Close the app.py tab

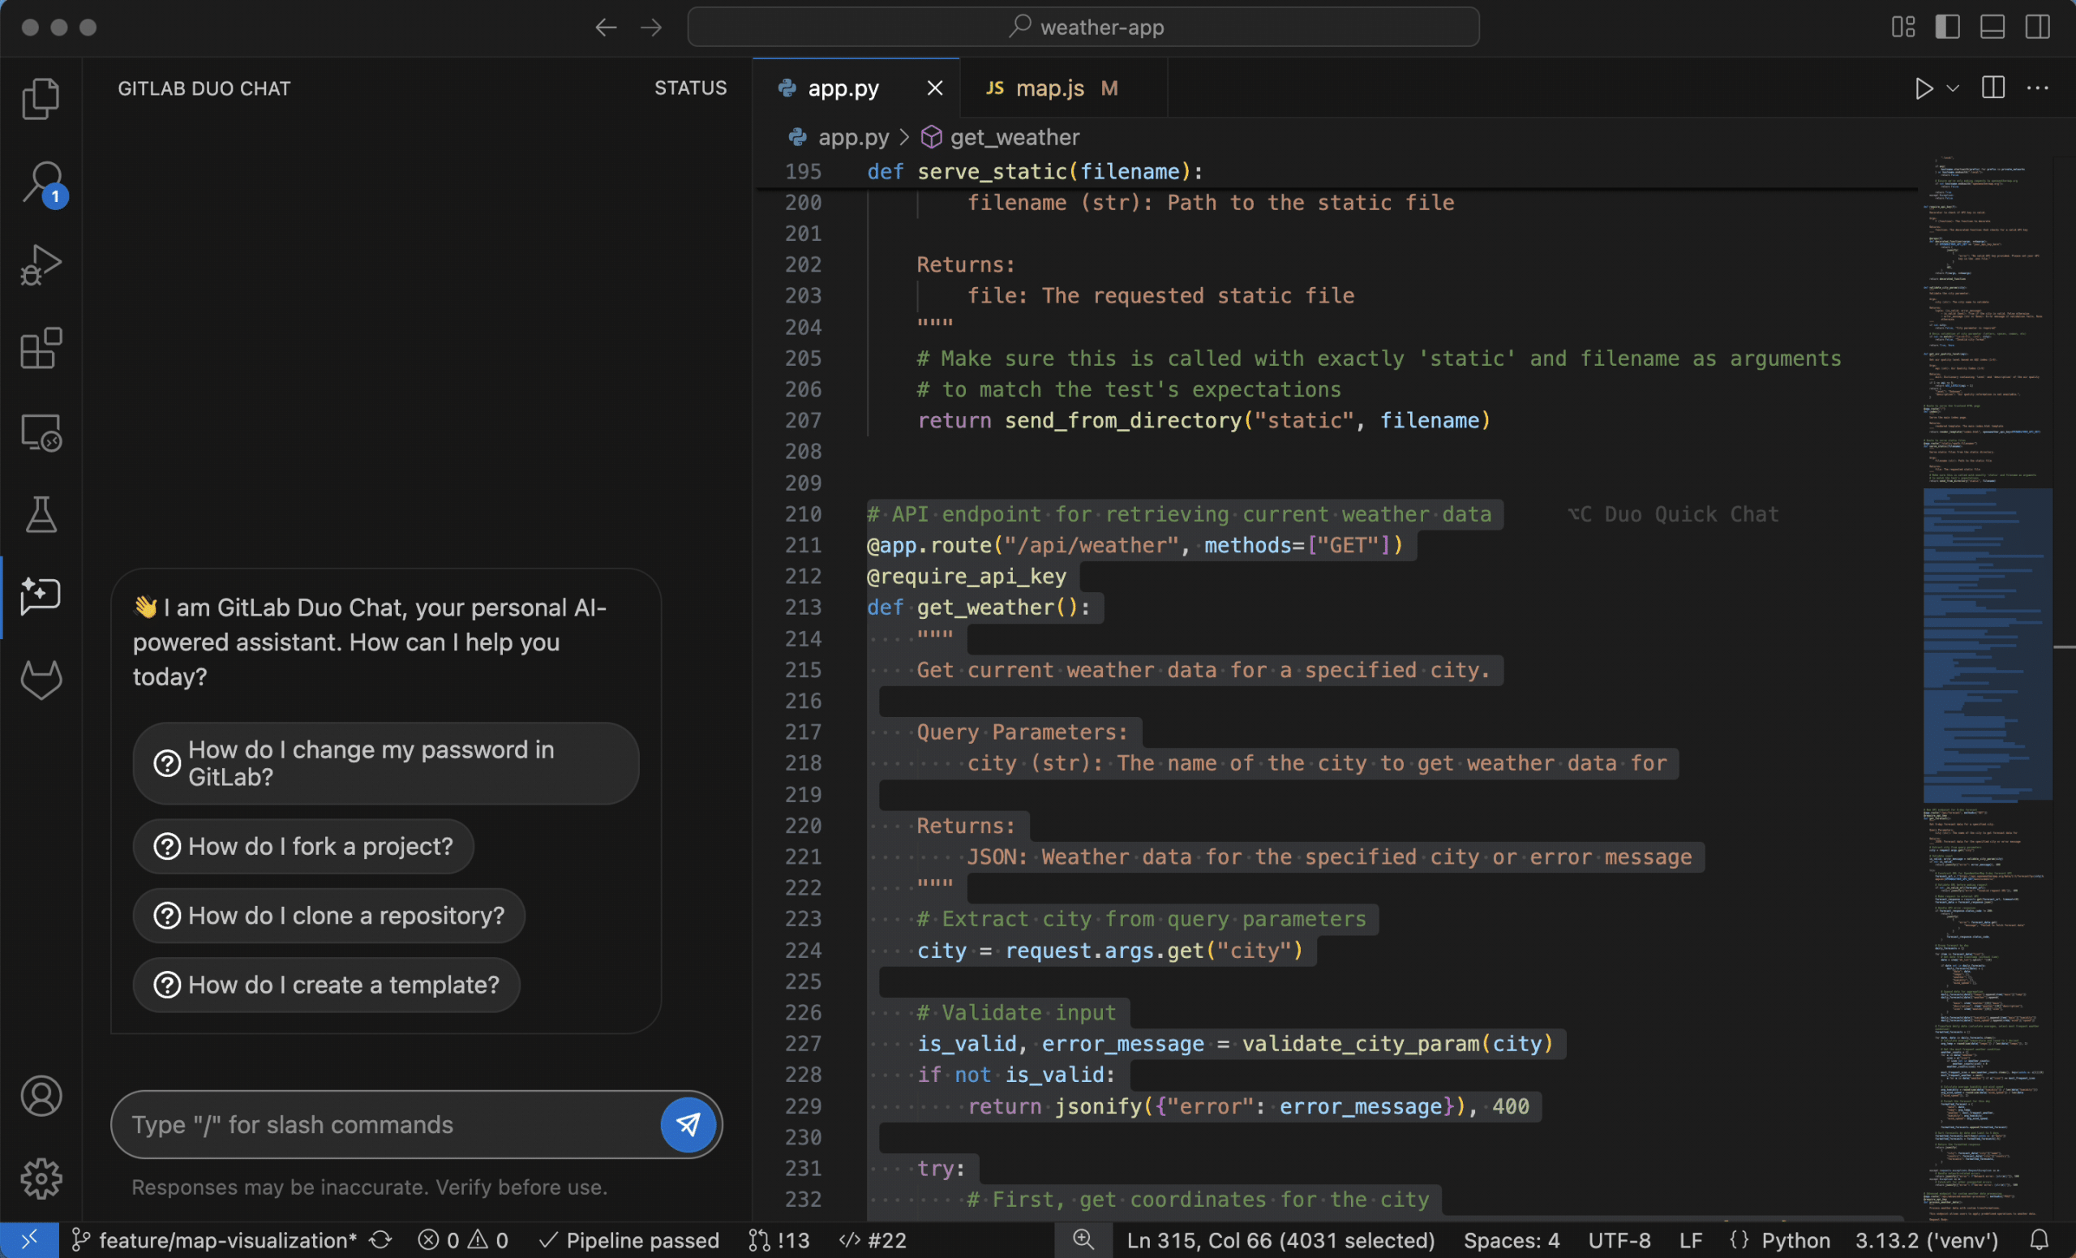point(934,88)
